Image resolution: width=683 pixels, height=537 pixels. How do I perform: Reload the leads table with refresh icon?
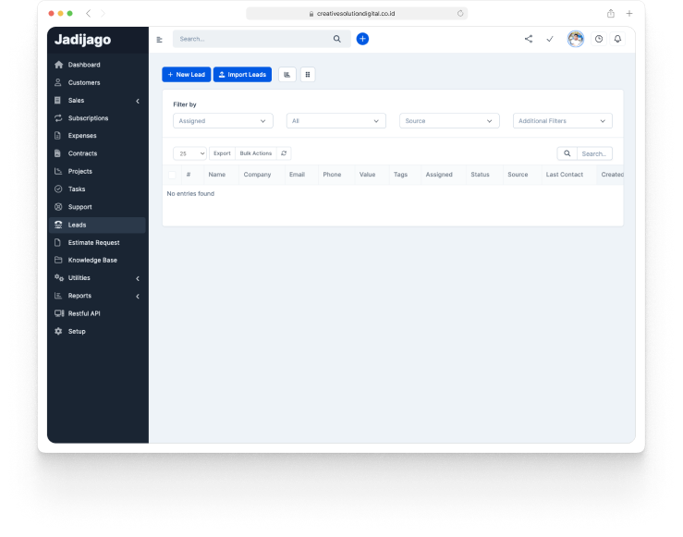(x=284, y=153)
